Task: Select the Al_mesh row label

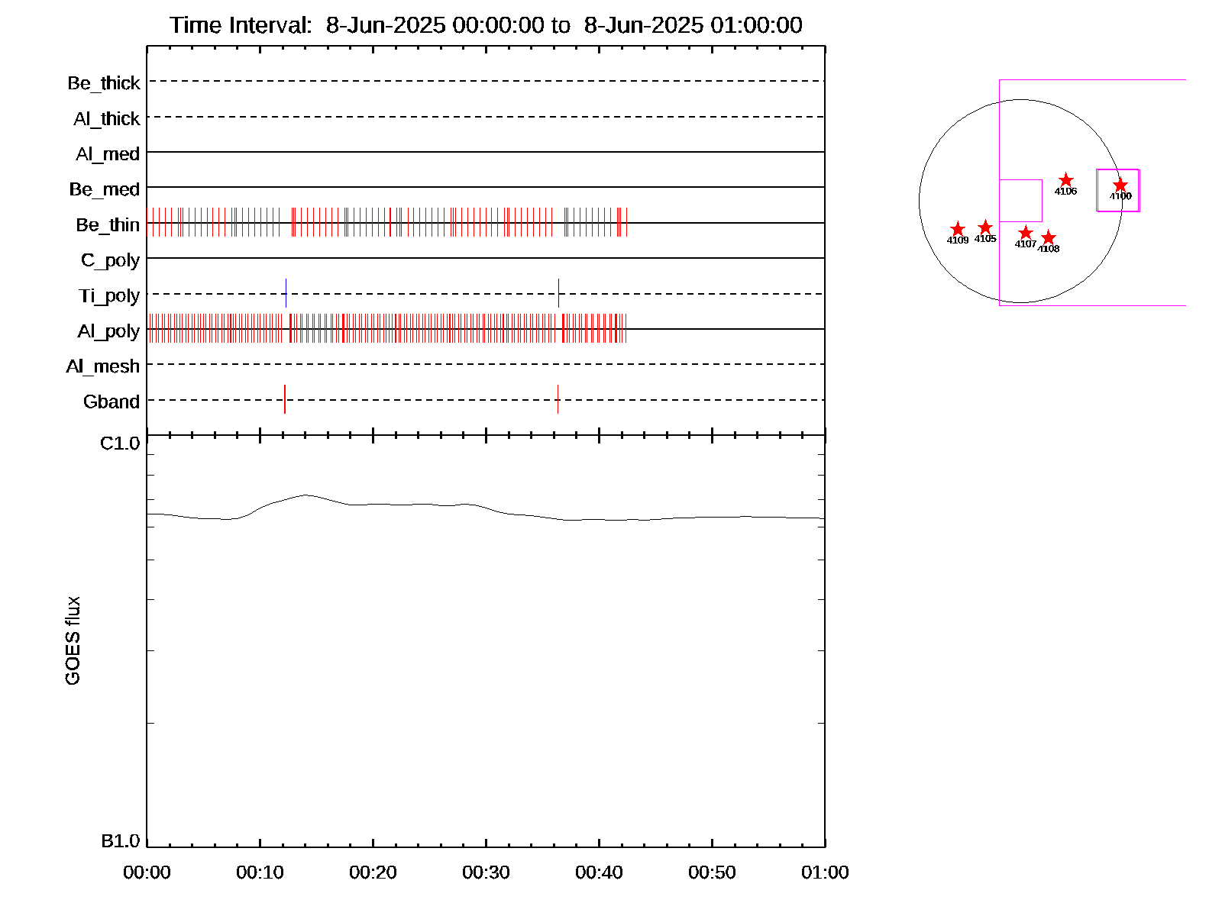Action: [x=103, y=366]
